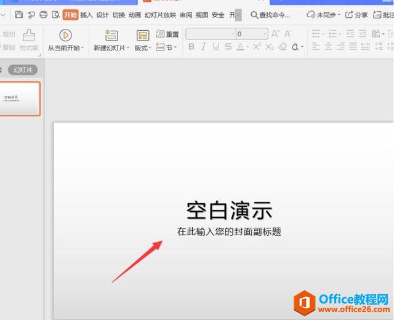
Task: Toggle Underline formatting
Action: (216, 47)
